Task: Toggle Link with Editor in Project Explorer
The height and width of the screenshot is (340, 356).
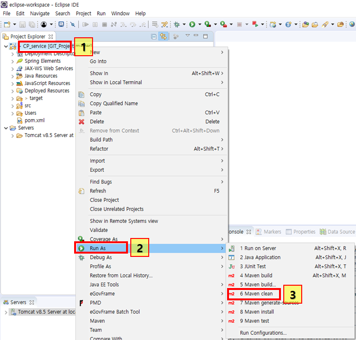Action: pos(163,36)
